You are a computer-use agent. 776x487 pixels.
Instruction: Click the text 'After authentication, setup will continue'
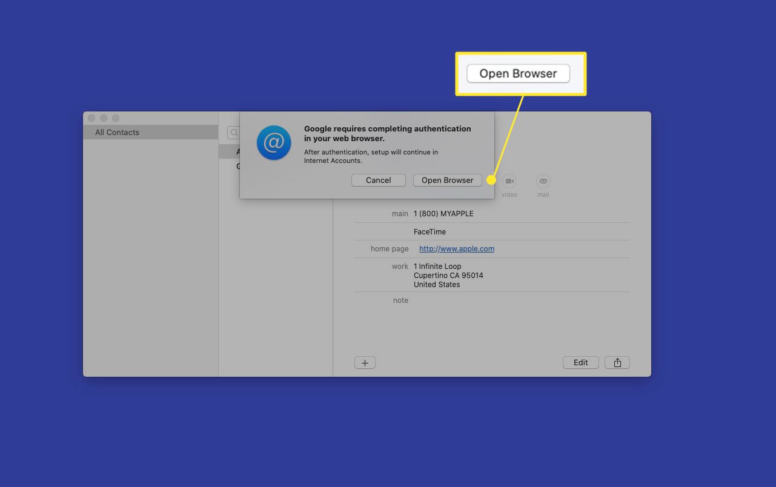[x=371, y=152]
